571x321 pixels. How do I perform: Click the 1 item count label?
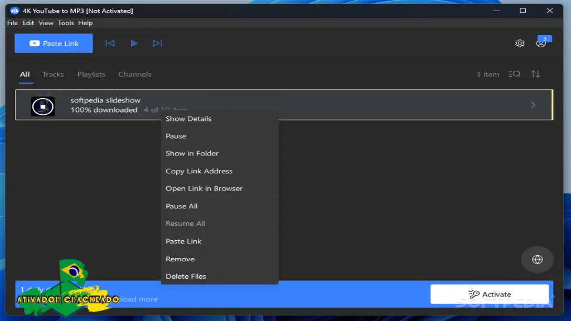point(488,74)
